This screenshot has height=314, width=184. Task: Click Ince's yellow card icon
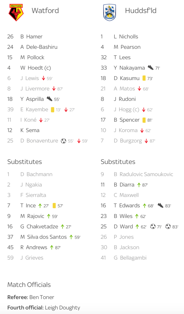click(x=54, y=206)
